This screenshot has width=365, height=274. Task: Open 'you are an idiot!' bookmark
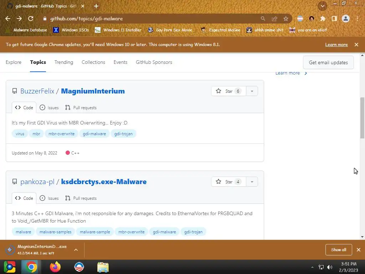[x=308, y=30]
